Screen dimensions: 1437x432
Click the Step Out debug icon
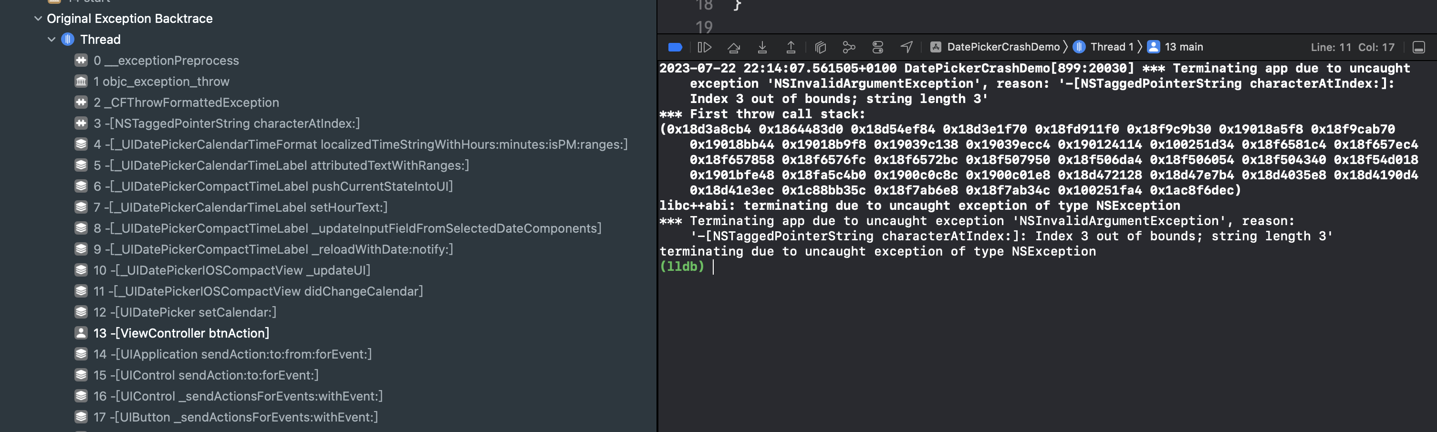pyautogui.click(x=791, y=47)
